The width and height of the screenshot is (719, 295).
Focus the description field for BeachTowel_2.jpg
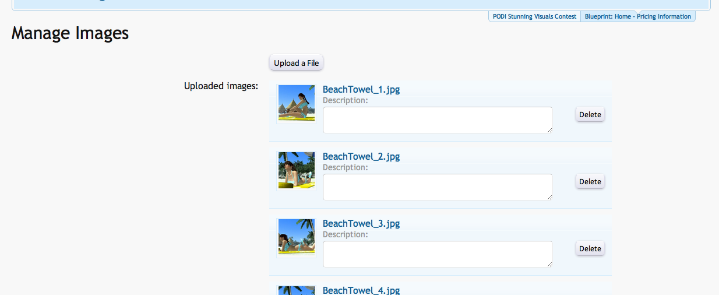coord(437,187)
